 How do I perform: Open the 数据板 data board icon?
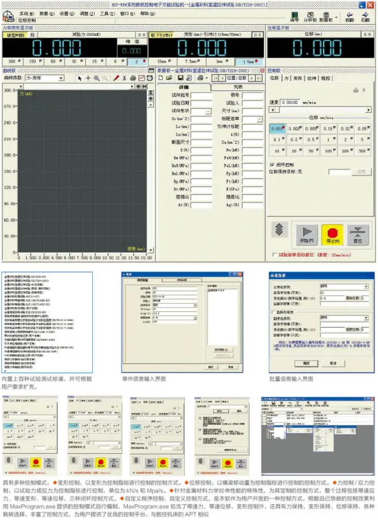tap(326, 17)
